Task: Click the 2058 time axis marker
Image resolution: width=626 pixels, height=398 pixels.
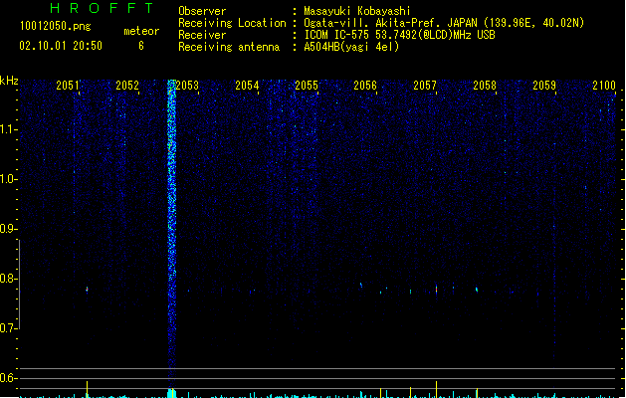Action: click(485, 85)
